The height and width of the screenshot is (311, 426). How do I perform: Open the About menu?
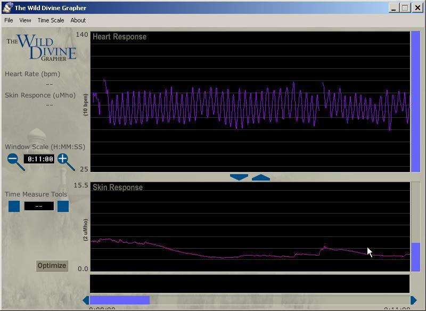[78, 20]
